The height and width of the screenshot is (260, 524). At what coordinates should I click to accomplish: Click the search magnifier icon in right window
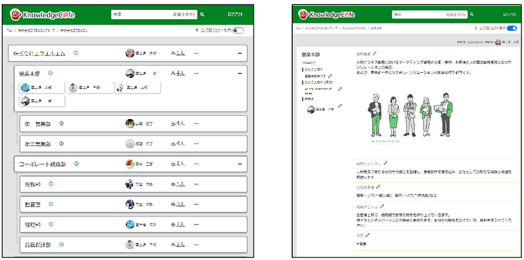point(472,14)
